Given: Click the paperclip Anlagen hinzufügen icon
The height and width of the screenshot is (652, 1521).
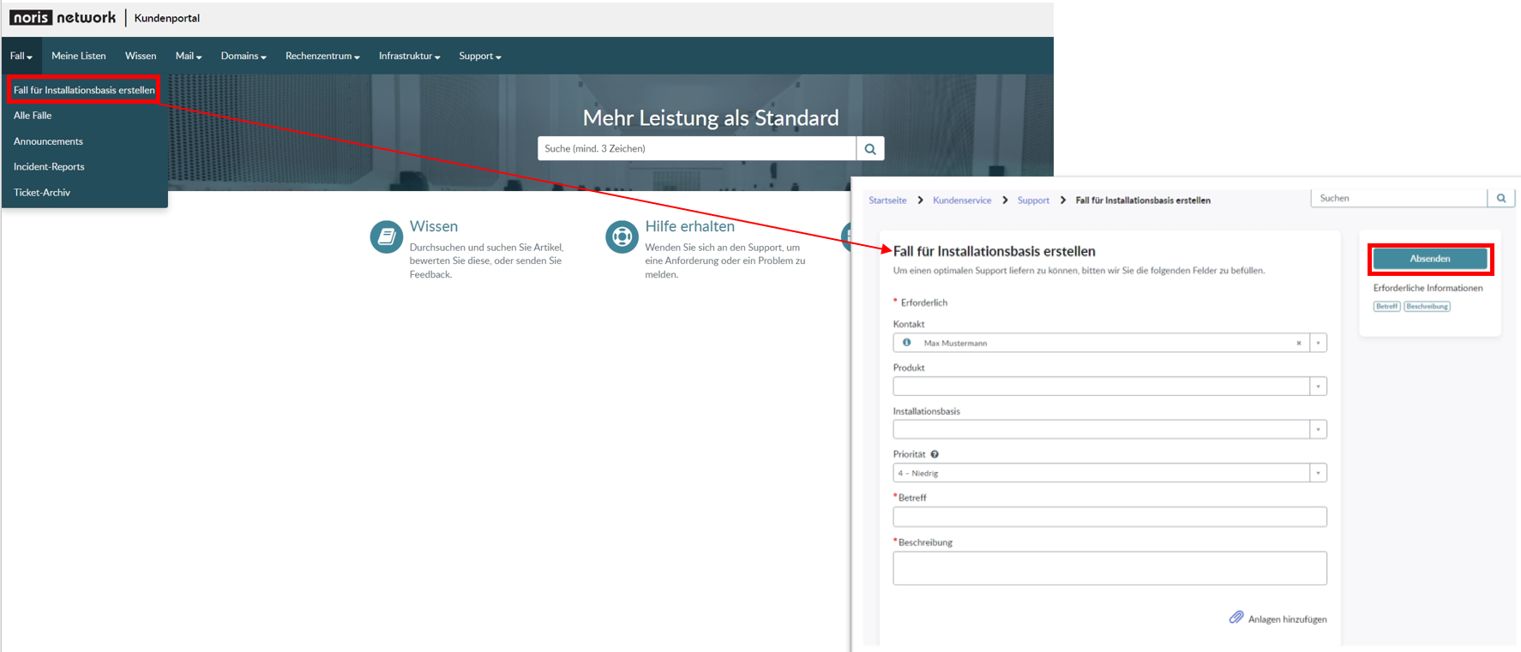Looking at the screenshot, I should 1236,618.
